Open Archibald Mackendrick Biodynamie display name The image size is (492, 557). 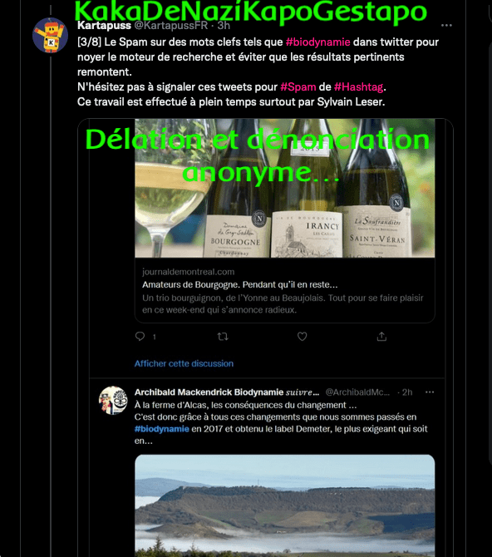point(209,392)
